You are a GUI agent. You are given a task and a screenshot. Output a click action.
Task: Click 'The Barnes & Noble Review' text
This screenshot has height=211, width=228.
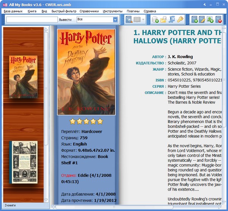pyautogui.click(x=192, y=102)
